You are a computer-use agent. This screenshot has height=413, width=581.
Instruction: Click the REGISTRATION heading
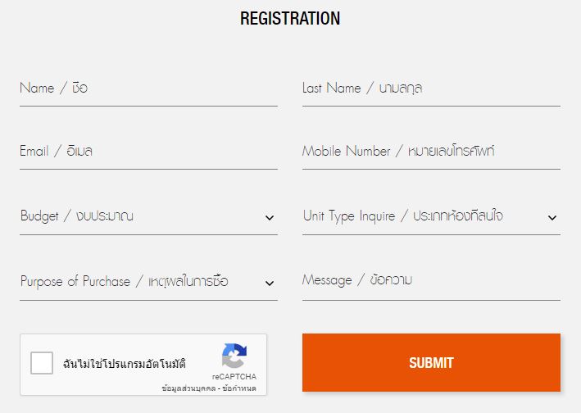tap(290, 18)
